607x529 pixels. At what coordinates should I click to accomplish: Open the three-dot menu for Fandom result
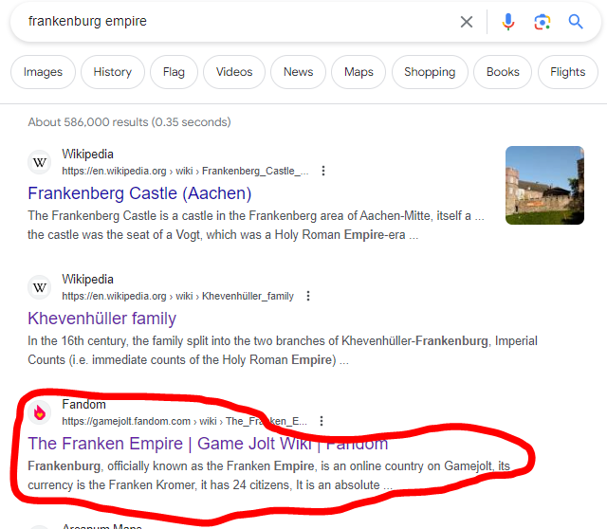(x=322, y=421)
